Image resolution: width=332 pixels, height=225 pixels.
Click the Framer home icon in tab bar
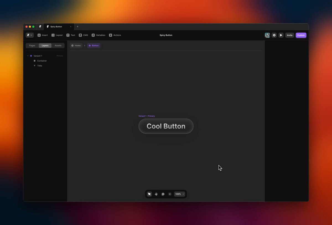40,27
